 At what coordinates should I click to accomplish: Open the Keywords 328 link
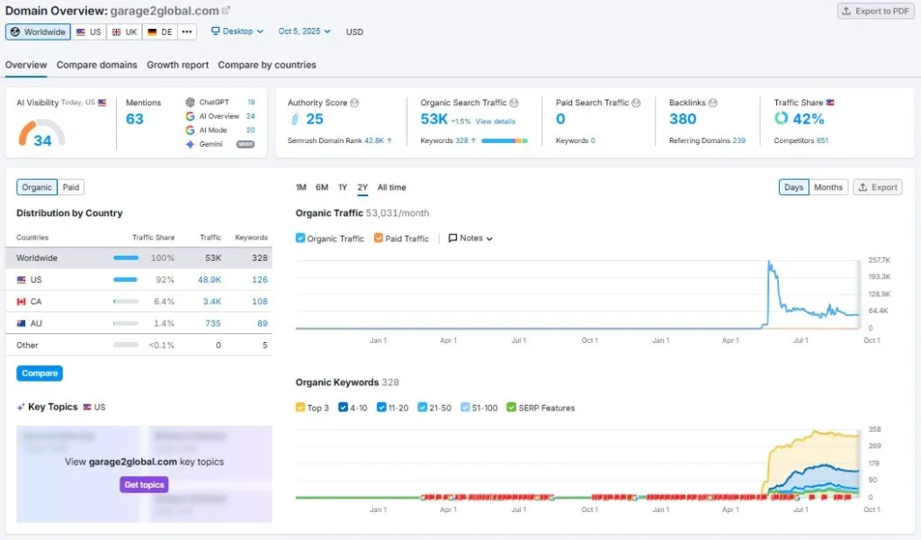pos(461,140)
